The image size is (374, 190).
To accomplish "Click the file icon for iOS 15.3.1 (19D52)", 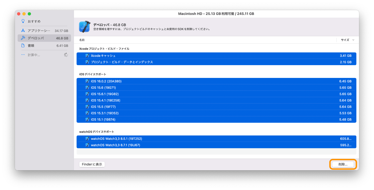I will coord(87,113).
